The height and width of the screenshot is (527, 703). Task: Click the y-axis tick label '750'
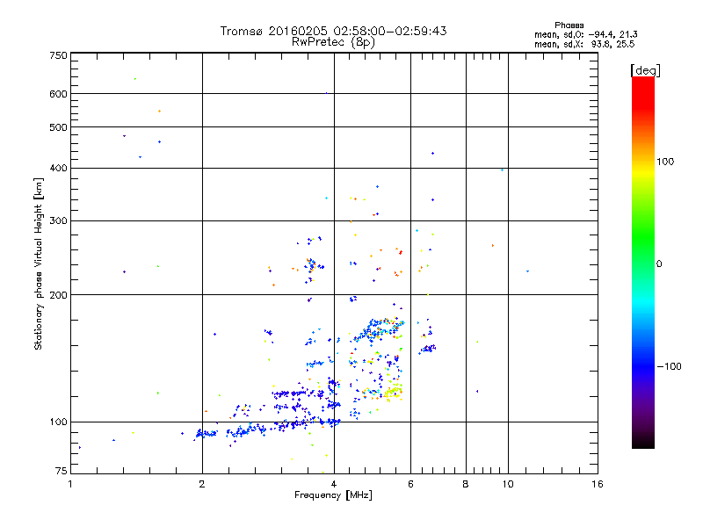pyautogui.click(x=58, y=55)
